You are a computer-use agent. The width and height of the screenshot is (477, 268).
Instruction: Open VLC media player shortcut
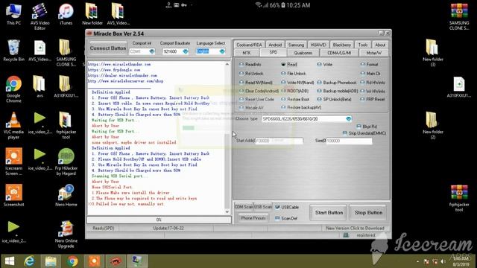(13, 126)
